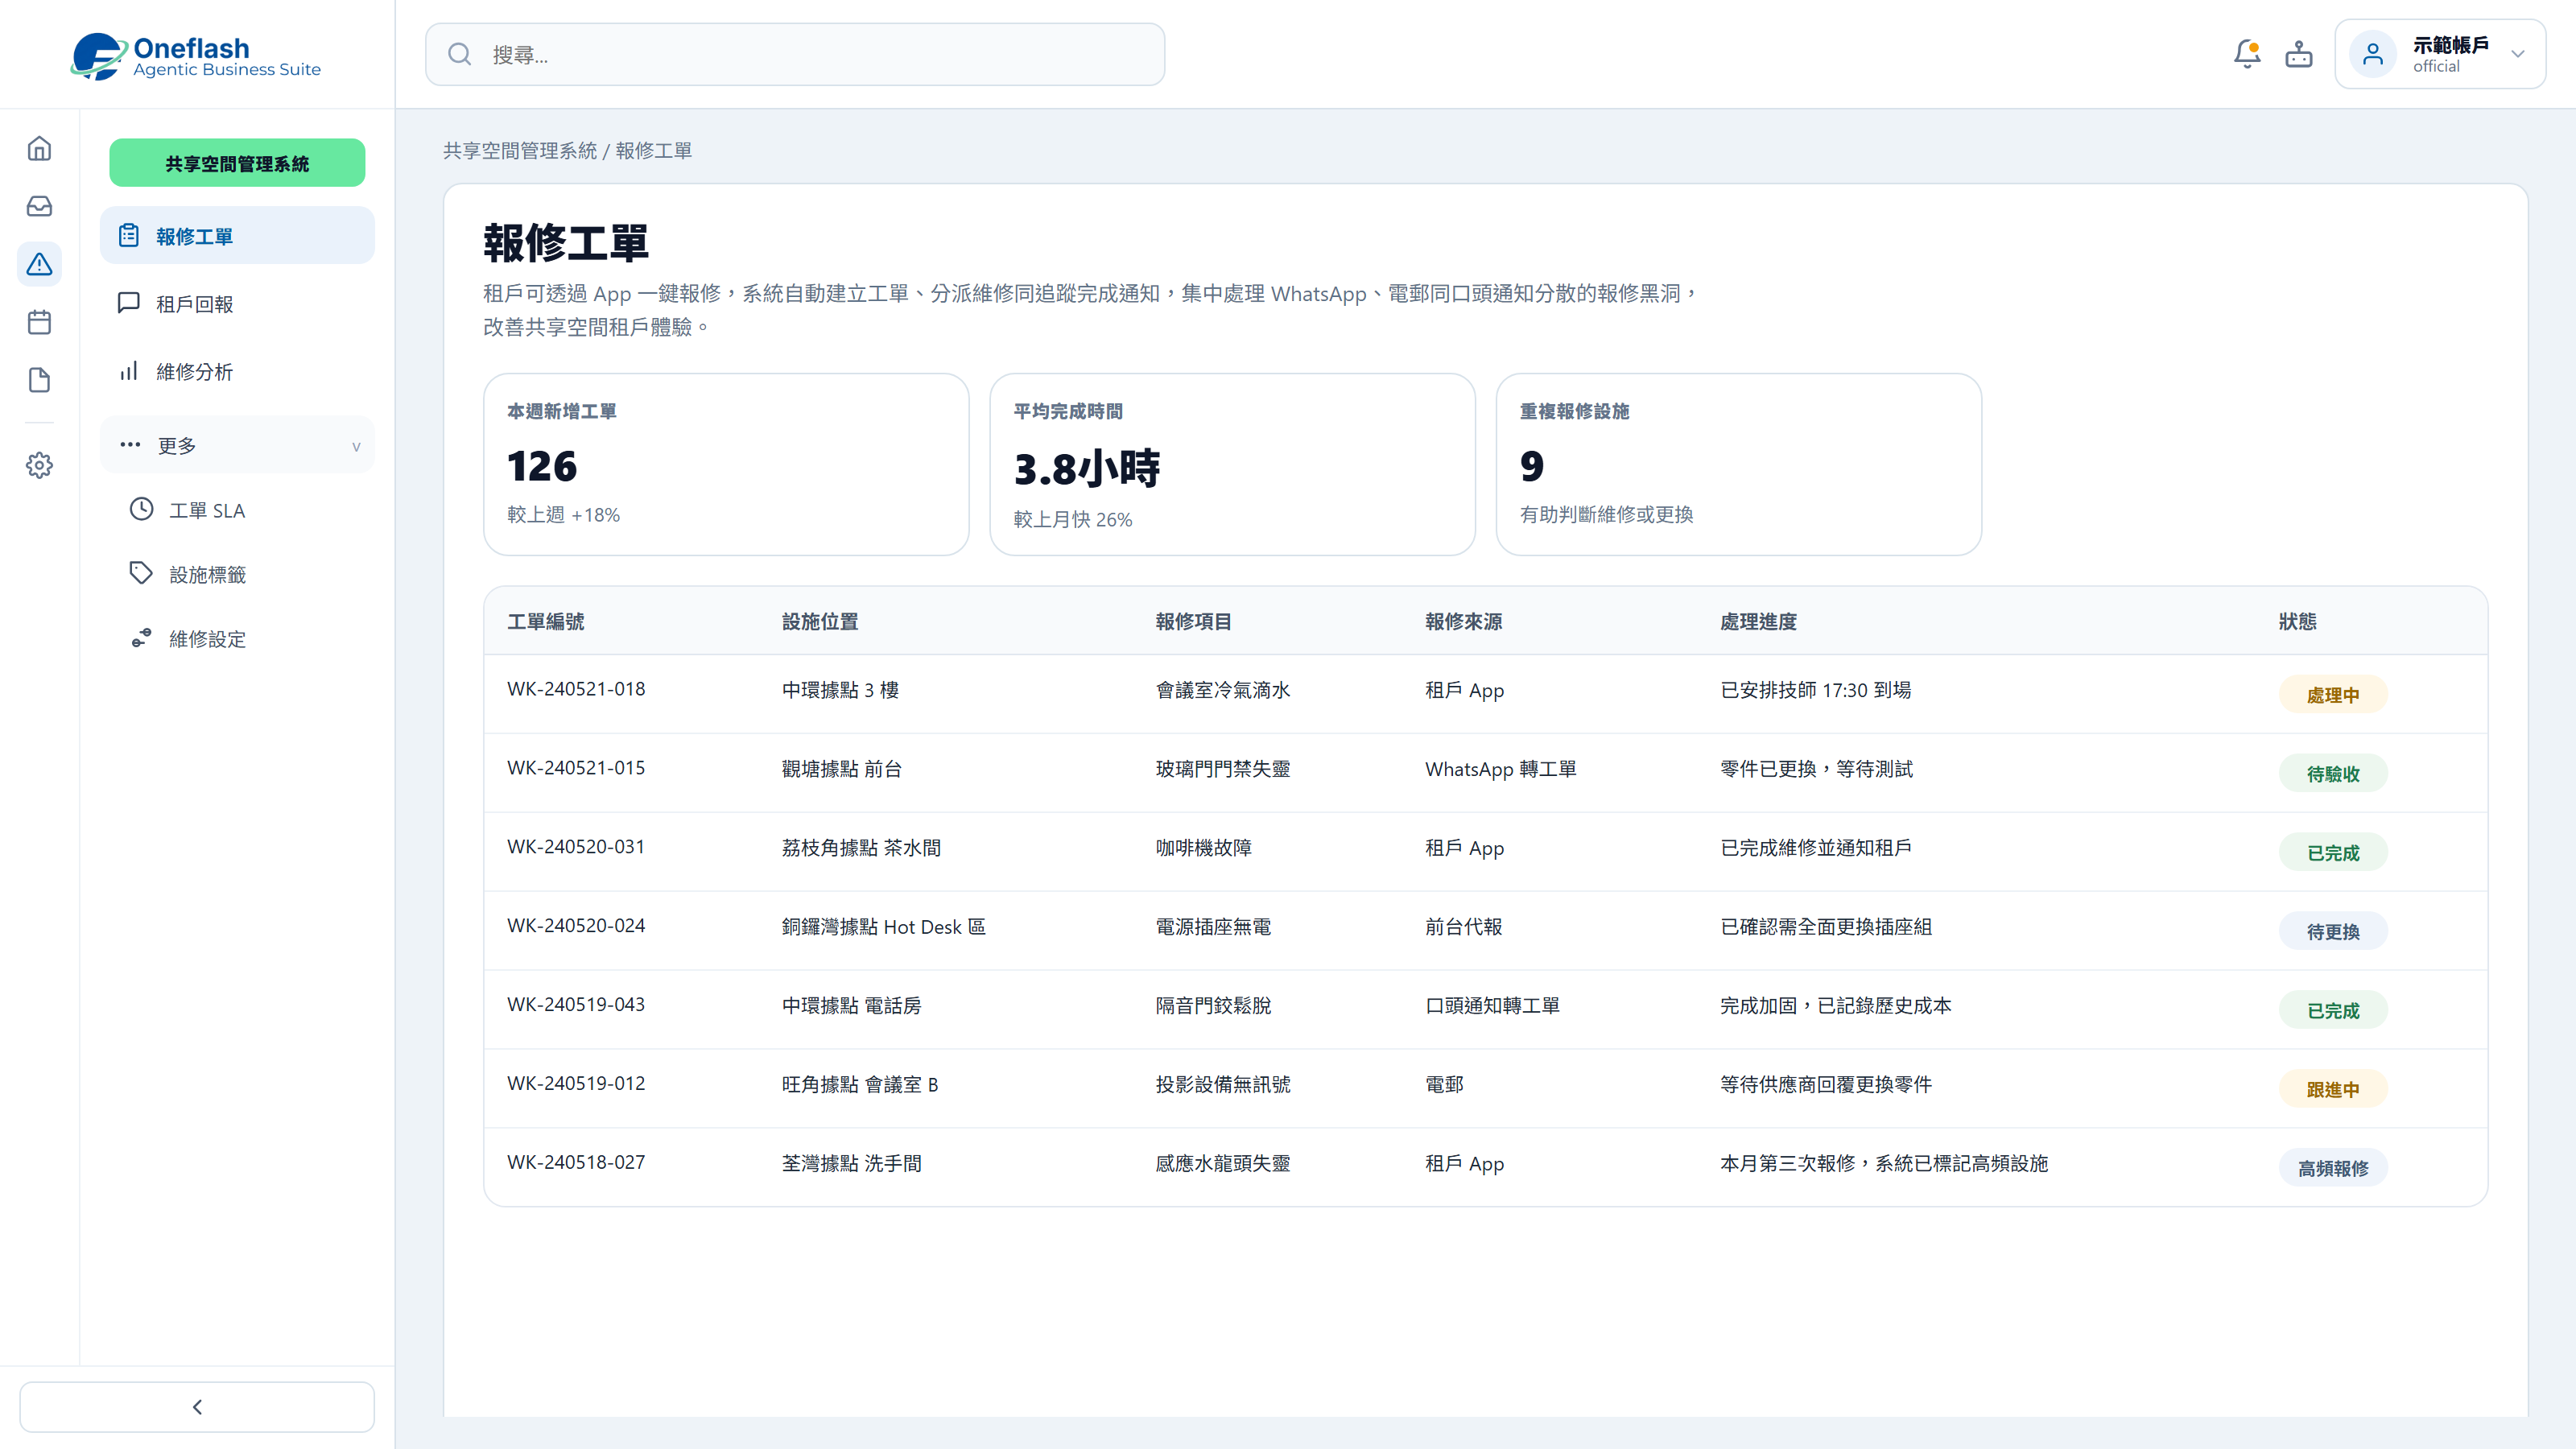Collapse the sidebar with the back arrow
The height and width of the screenshot is (1449, 2576).
(197, 1407)
